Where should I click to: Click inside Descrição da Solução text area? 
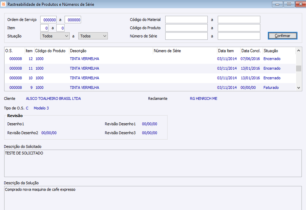click(x=153, y=198)
